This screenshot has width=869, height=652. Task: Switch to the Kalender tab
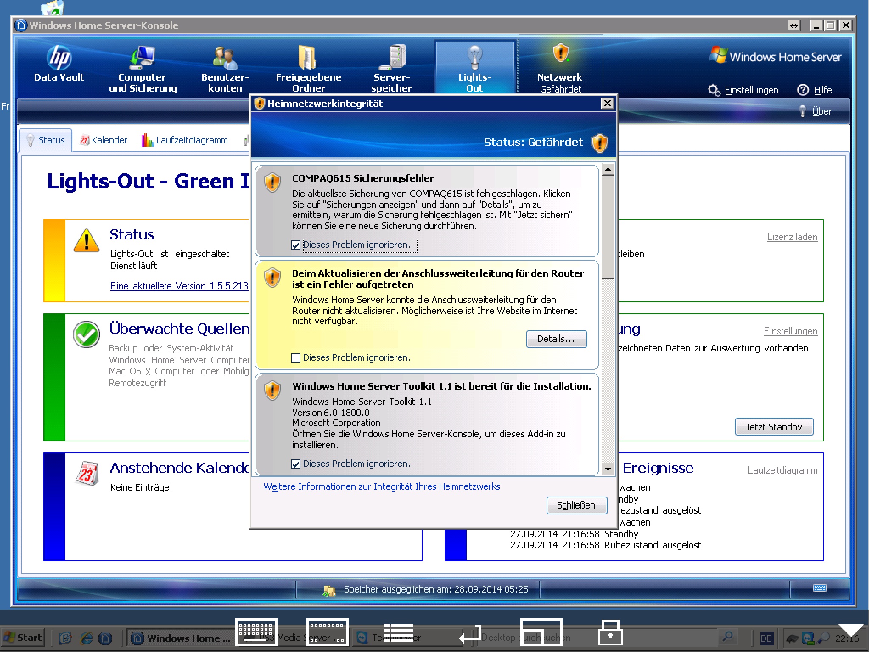pyautogui.click(x=104, y=140)
